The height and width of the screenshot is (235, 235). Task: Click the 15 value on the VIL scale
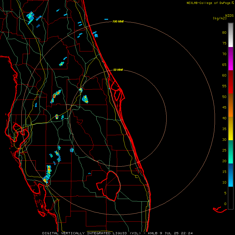click(224, 172)
